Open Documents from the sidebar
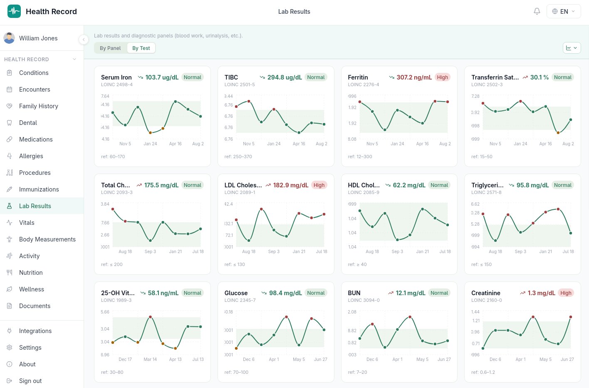 coord(42,306)
